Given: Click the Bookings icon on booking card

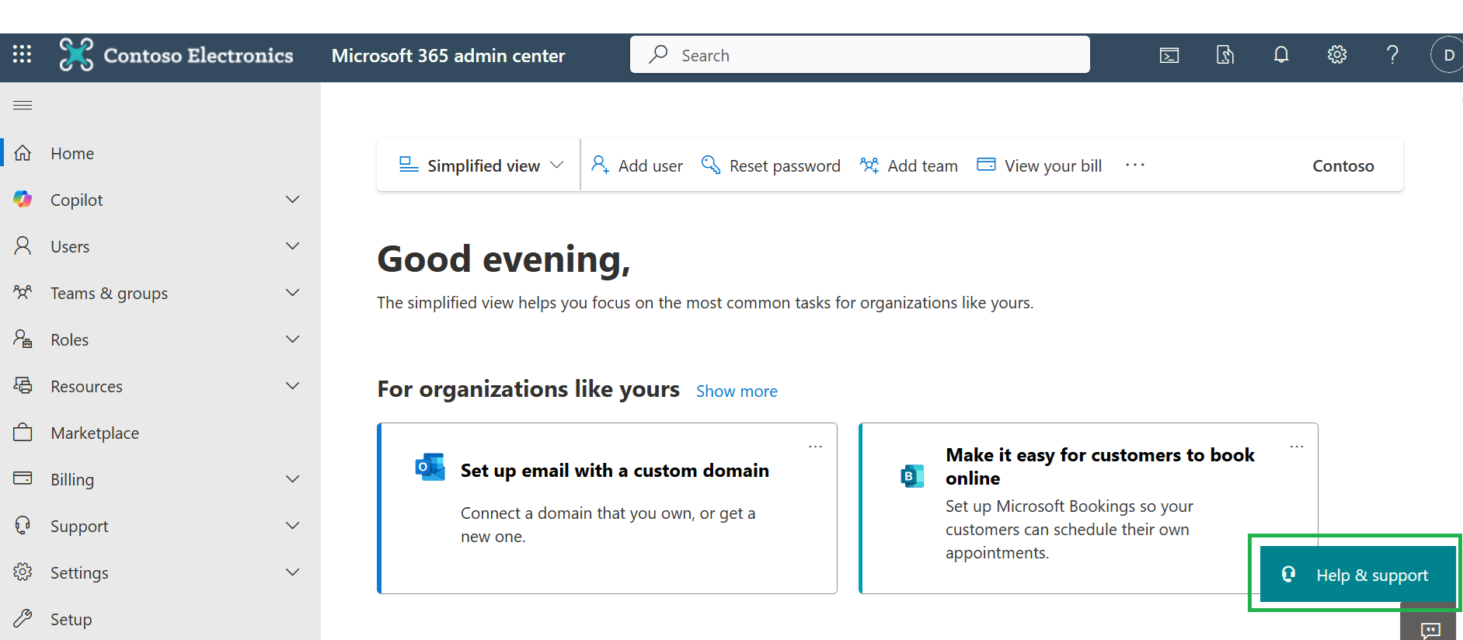Looking at the screenshot, I should pos(912,475).
